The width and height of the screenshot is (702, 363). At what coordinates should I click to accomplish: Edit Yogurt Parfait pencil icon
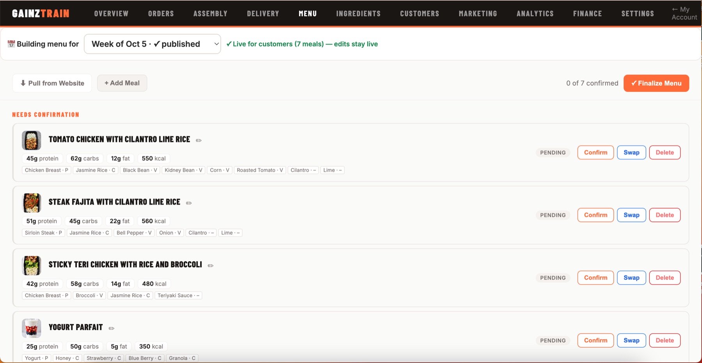112,328
